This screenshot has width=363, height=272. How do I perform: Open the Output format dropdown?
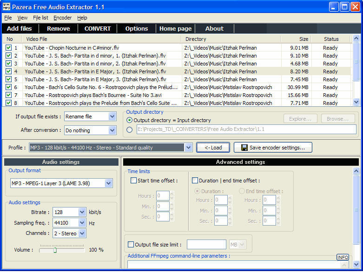tap(108, 183)
